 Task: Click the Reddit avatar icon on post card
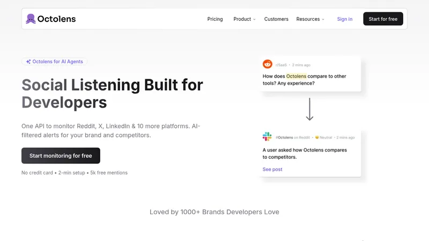click(x=267, y=64)
